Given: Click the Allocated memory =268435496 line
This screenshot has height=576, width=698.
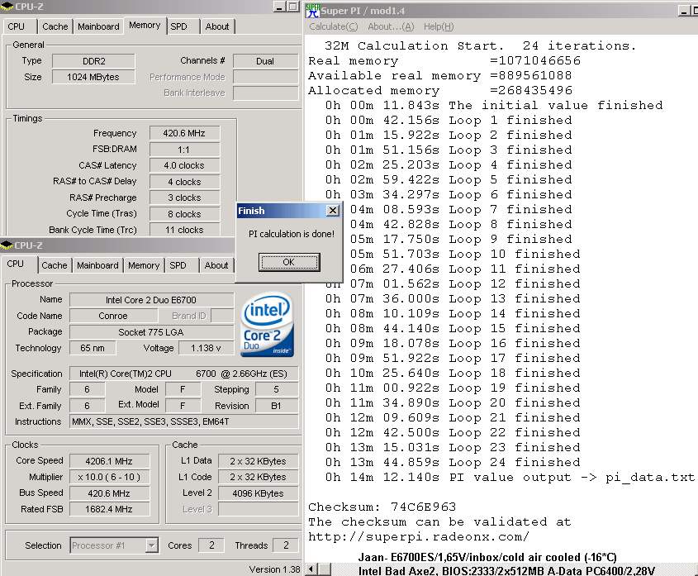Looking at the screenshot, I should (440, 90).
